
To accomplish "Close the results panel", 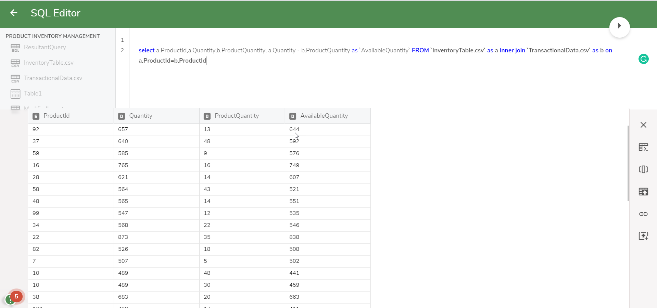I will (x=643, y=125).
